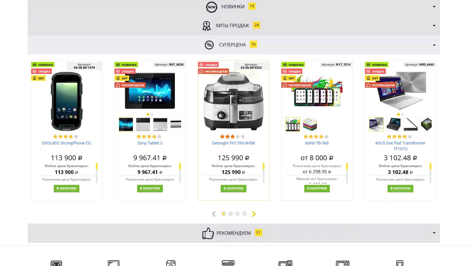Click the NEW badge icon beside Новинки
Screen dimensions: 472x266
(x=212, y=7)
